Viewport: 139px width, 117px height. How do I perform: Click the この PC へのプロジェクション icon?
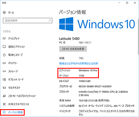[4, 96]
